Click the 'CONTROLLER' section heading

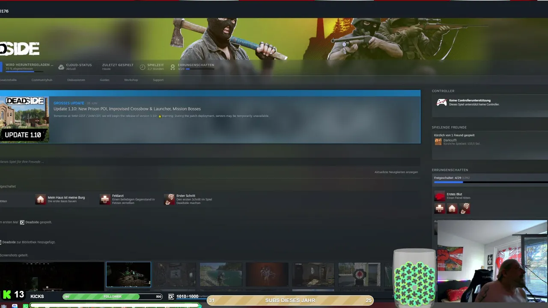(x=443, y=91)
